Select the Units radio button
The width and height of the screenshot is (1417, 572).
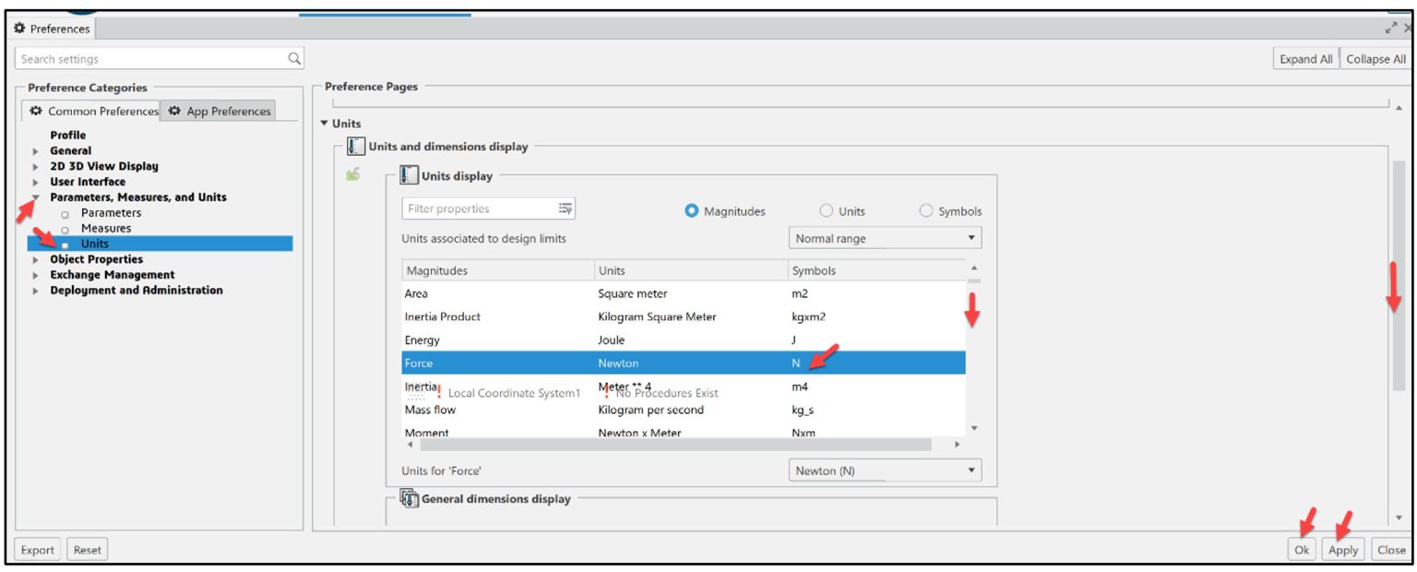827,210
